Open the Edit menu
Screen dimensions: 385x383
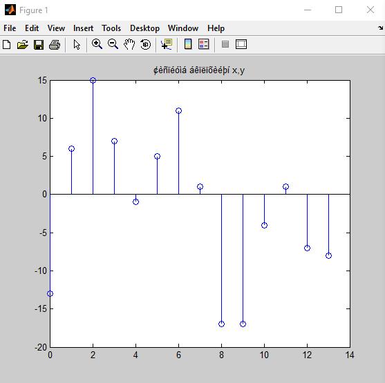click(32, 28)
